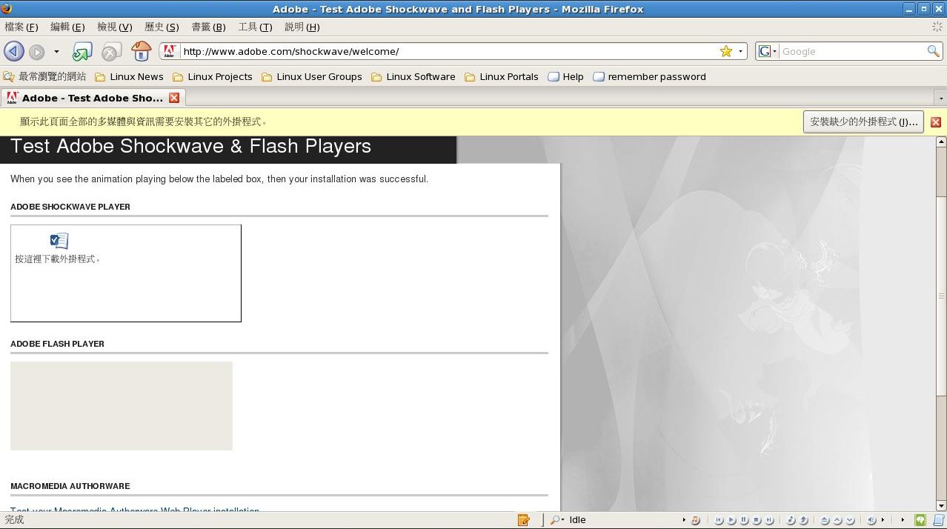Click the green icon at status bar right
947x529 pixels.
tap(920, 520)
